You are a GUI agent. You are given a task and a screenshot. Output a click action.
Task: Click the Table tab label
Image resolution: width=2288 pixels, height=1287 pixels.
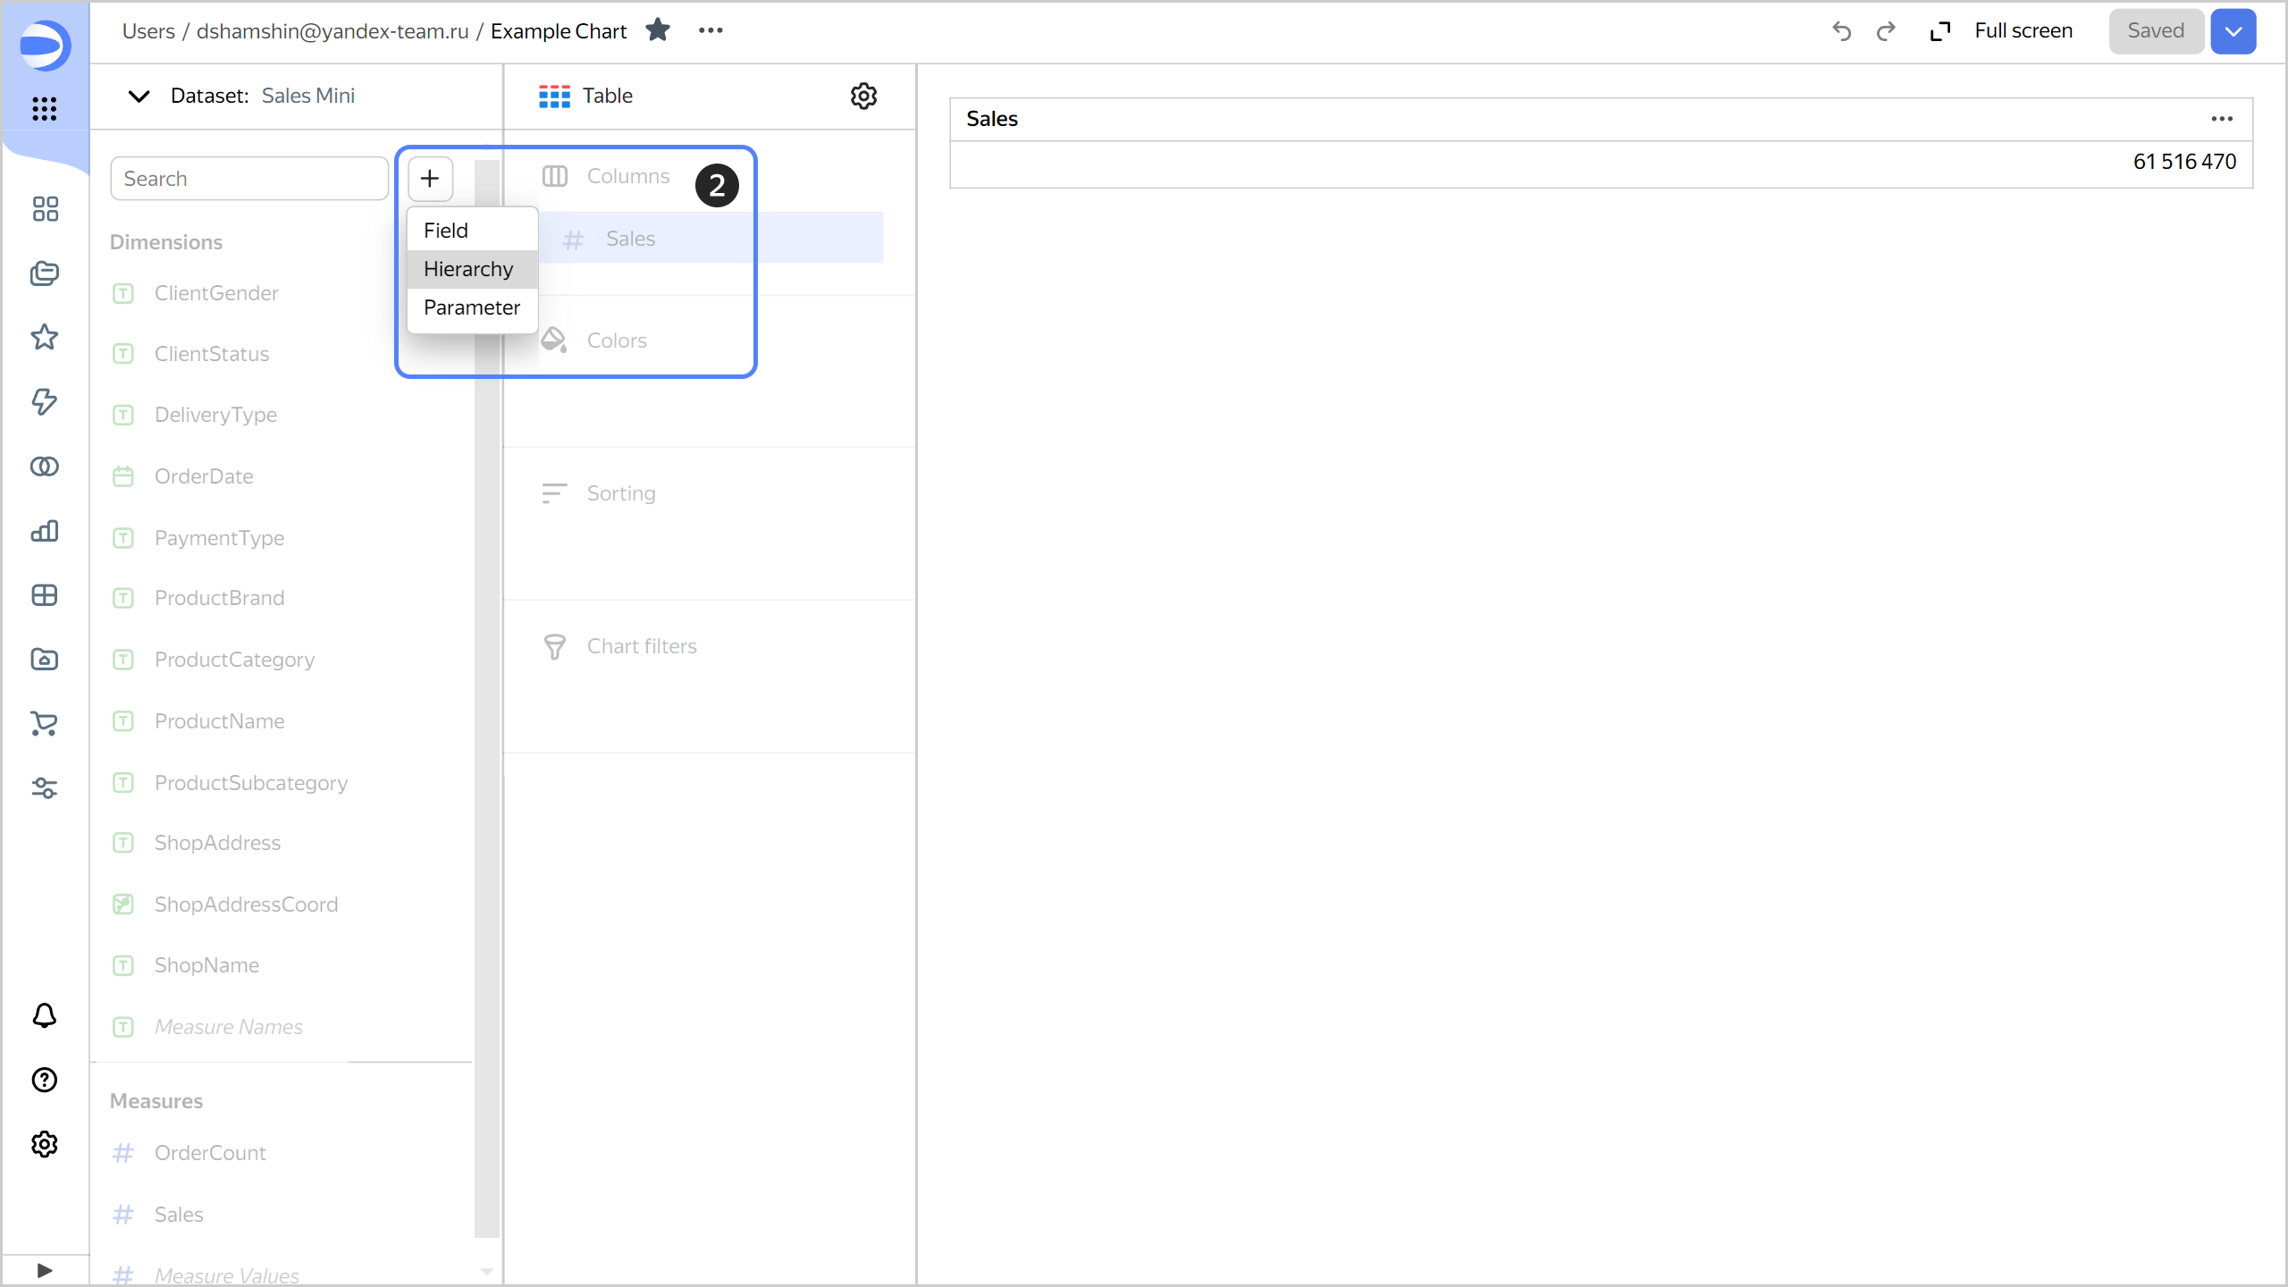pos(608,96)
